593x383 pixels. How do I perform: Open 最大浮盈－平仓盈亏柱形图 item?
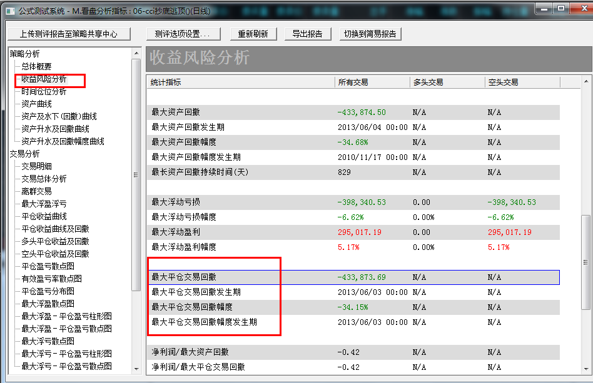point(66,316)
